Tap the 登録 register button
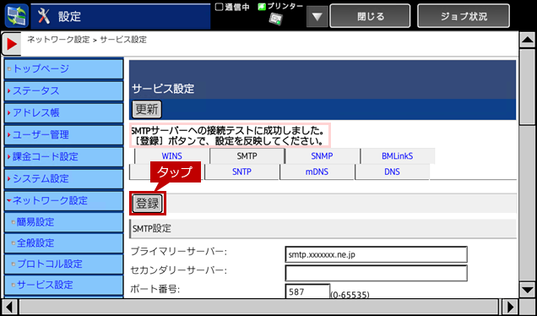 click(148, 204)
